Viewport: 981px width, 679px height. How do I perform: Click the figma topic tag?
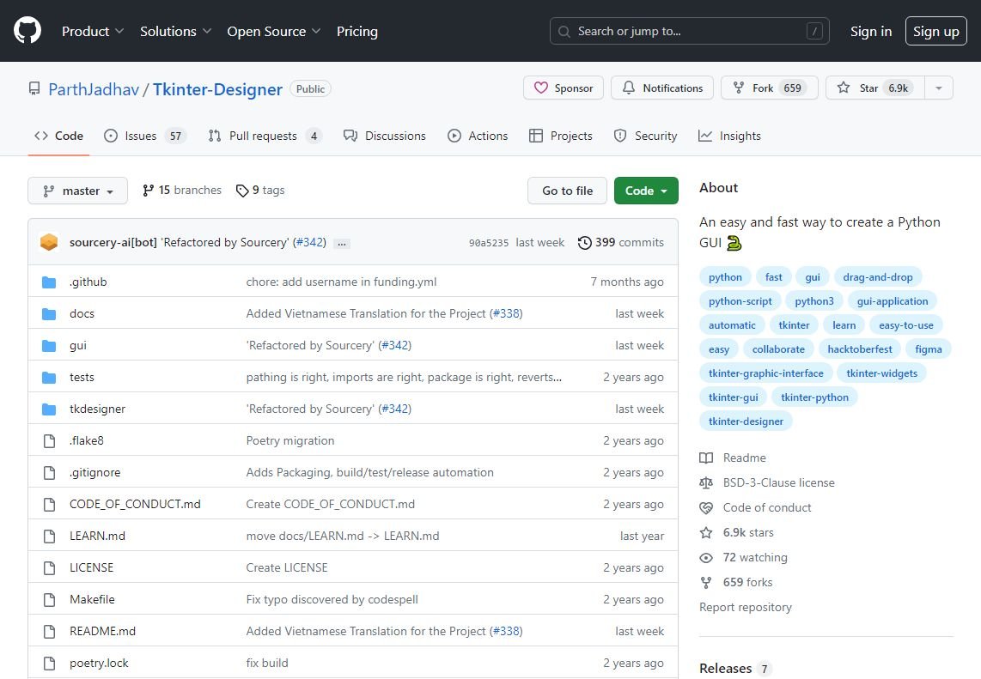pyautogui.click(x=929, y=349)
